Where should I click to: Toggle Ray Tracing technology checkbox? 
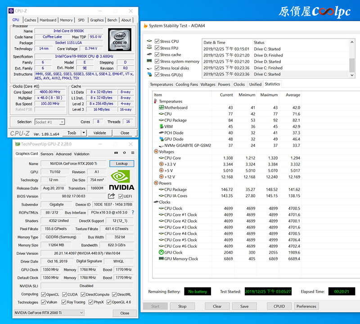pos(64,302)
